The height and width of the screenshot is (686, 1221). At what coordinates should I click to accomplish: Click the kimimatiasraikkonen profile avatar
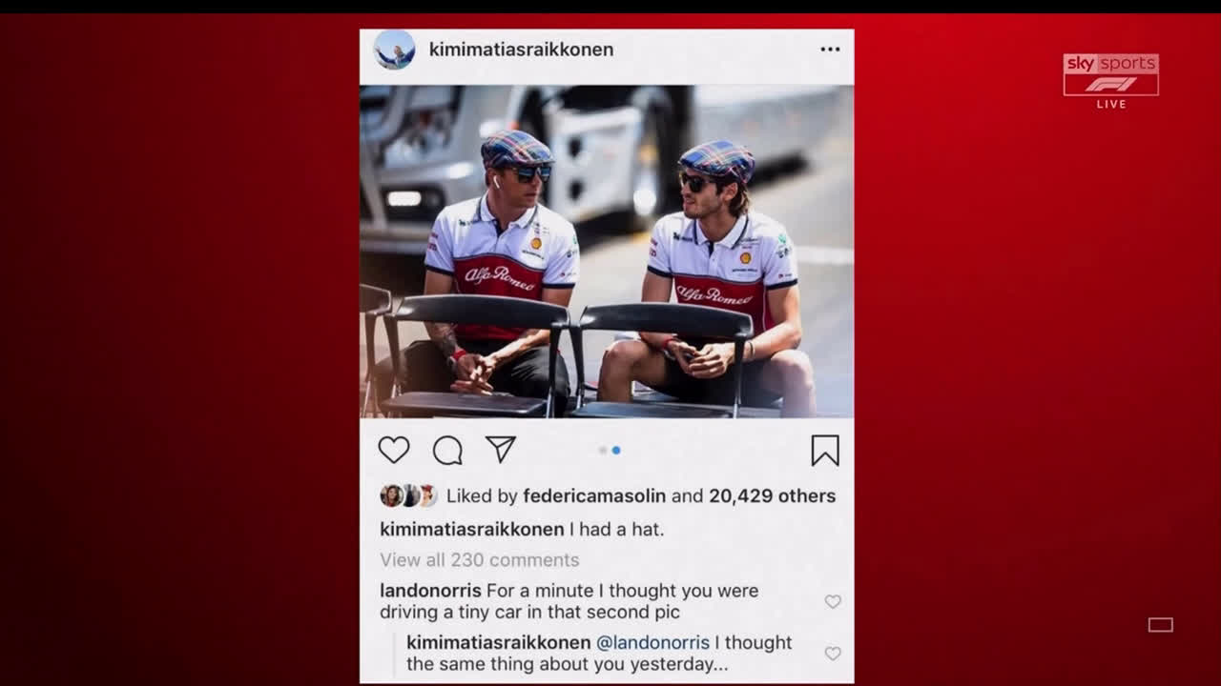pyautogui.click(x=394, y=50)
